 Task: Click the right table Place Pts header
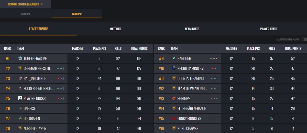coord(253,48)
